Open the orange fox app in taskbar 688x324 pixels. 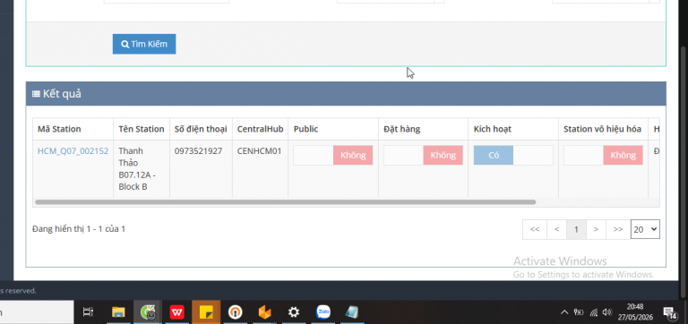[264, 312]
